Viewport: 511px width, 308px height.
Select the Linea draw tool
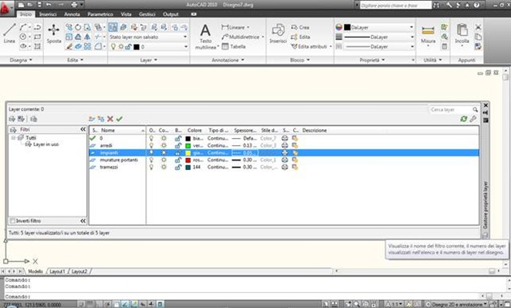[9, 33]
